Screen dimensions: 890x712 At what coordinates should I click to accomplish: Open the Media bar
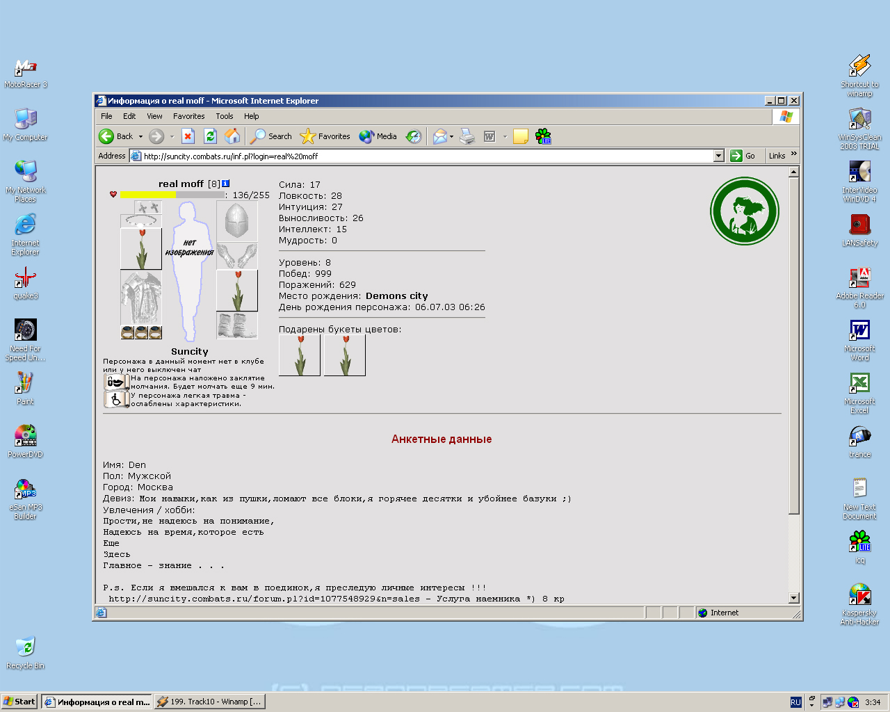pyautogui.click(x=378, y=136)
